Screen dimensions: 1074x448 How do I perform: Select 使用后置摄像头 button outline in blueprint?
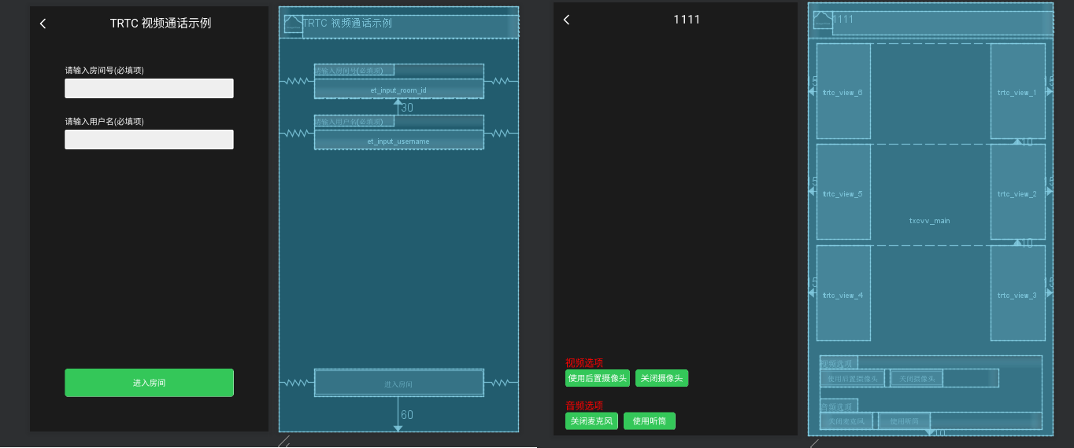tap(852, 378)
